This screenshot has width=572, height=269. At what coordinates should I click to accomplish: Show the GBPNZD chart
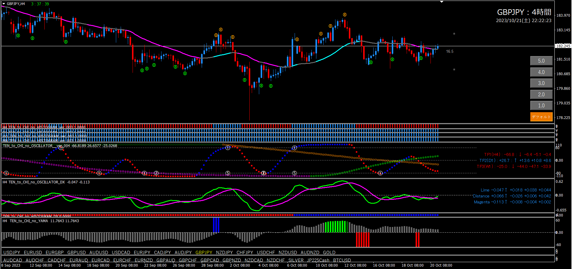coord(232,260)
